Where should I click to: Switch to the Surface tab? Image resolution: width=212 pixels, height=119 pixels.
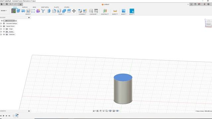[x=25, y=7]
